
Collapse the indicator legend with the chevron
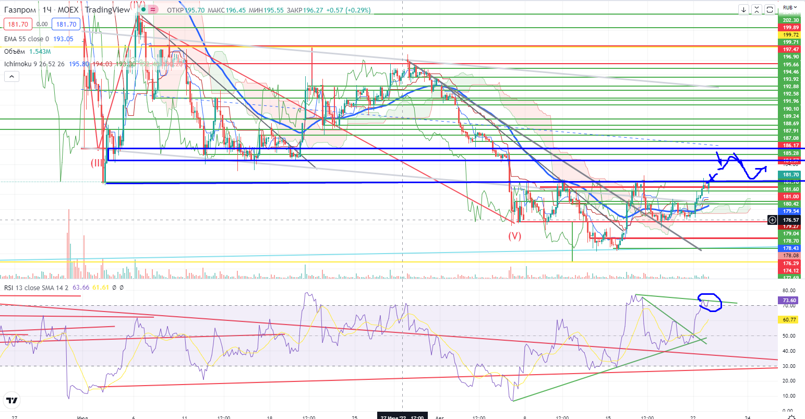coord(11,77)
